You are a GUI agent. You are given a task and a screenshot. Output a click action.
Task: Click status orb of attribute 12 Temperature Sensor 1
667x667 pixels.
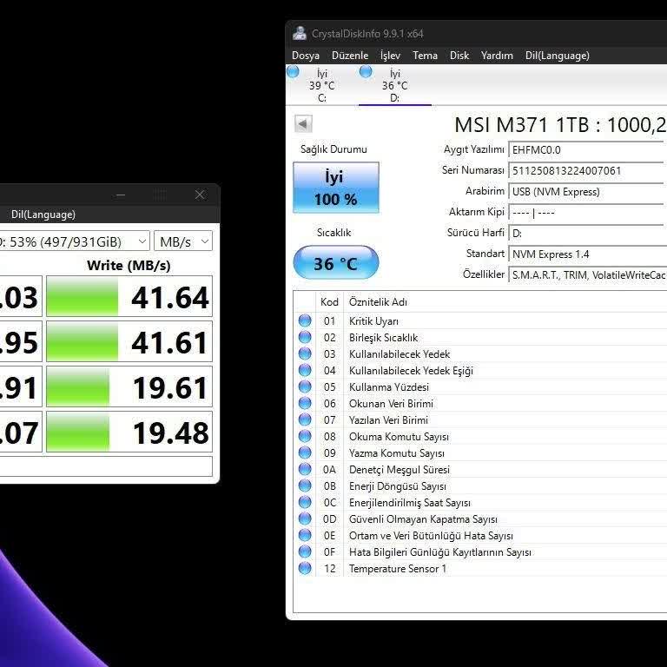(305, 568)
